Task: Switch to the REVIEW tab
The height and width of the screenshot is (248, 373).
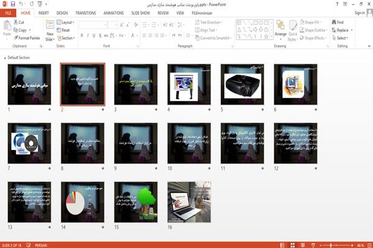Action: pyautogui.click(x=163, y=13)
